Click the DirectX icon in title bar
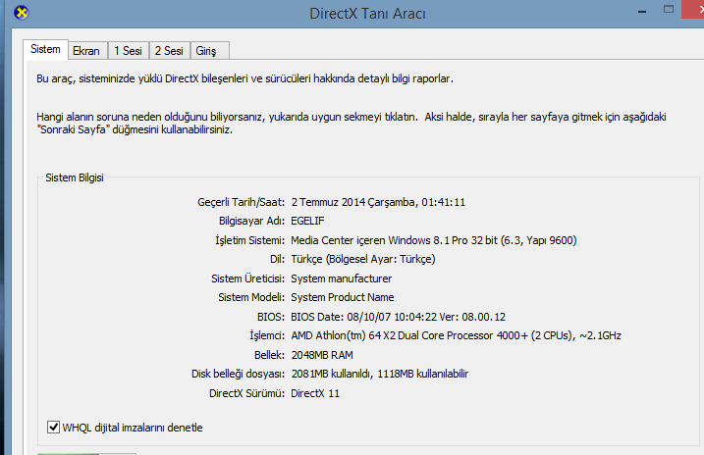Image resolution: width=704 pixels, height=455 pixels. pos(21,13)
